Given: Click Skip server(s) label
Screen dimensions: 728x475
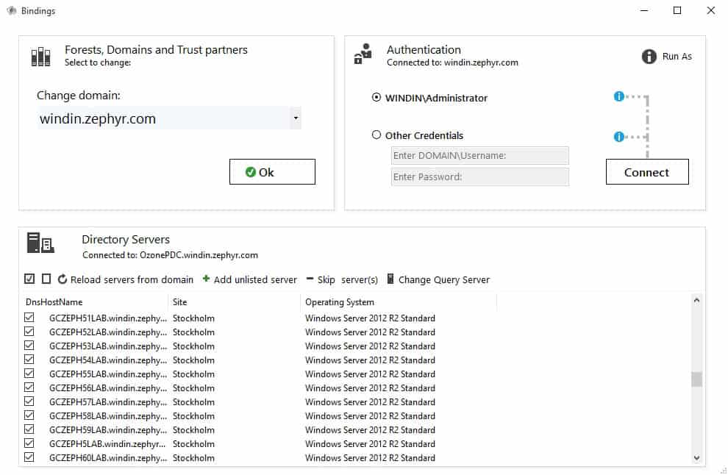Looking at the screenshot, I should (348, 279).
